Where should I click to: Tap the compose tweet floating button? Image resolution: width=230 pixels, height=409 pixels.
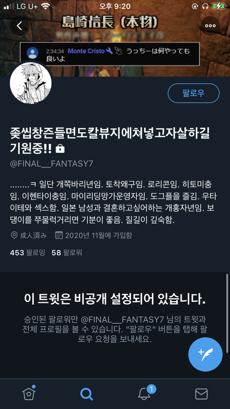click(x=205, y=354)
